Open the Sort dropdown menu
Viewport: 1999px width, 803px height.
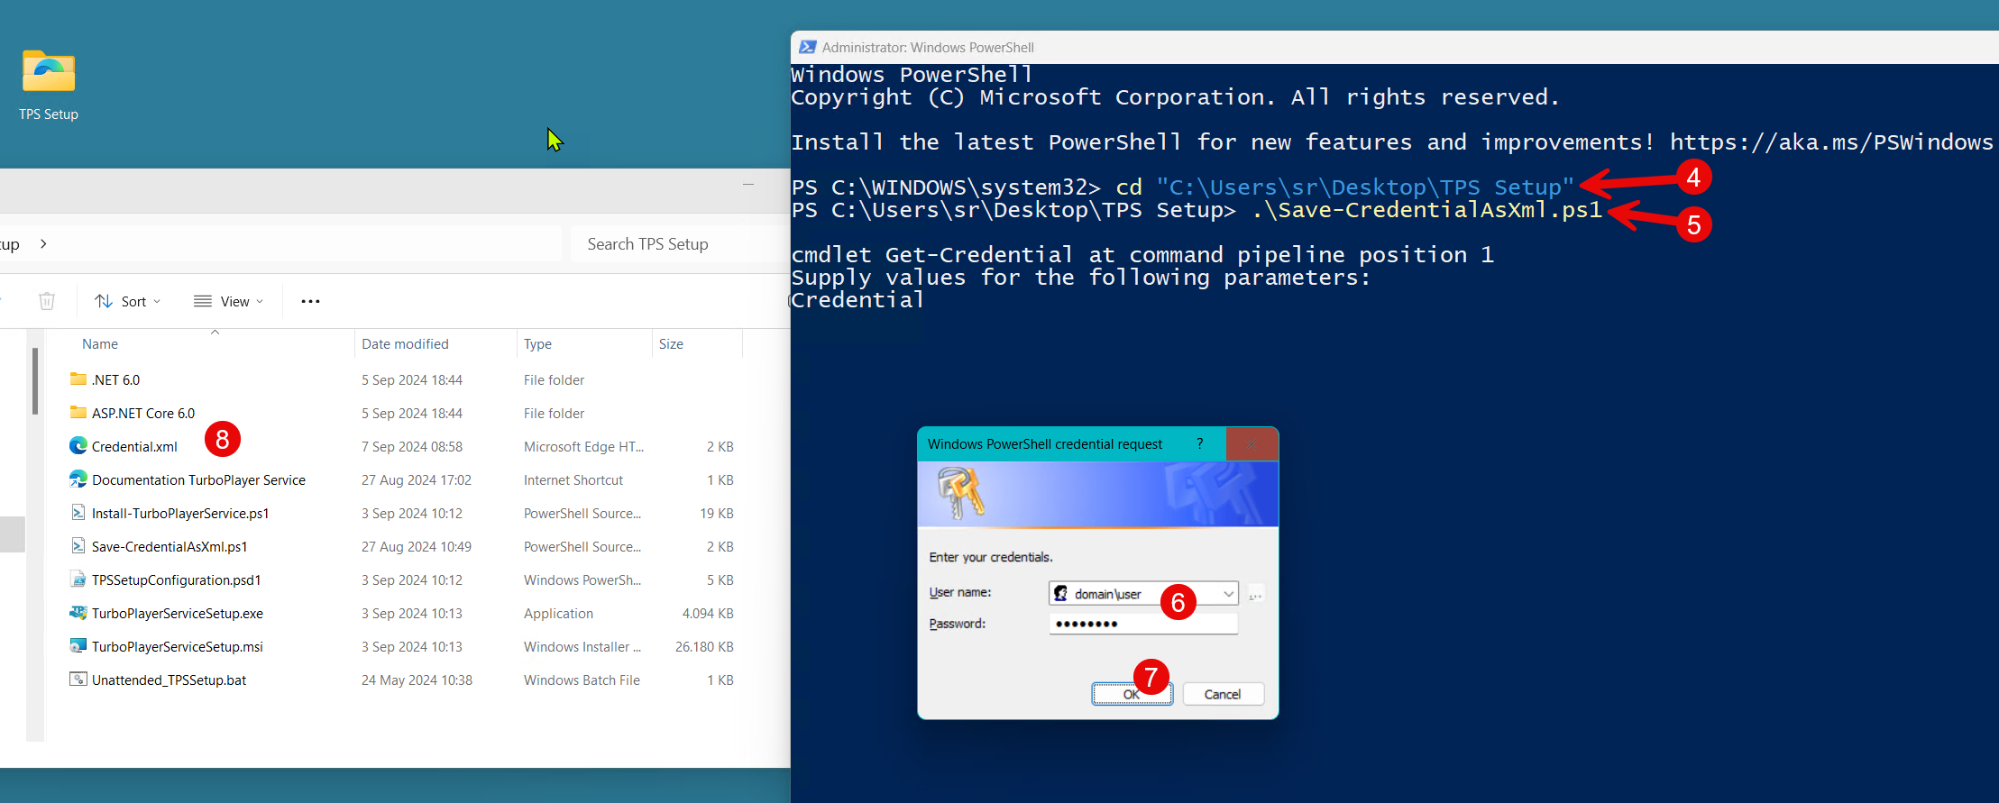click(x=128, y=301)
